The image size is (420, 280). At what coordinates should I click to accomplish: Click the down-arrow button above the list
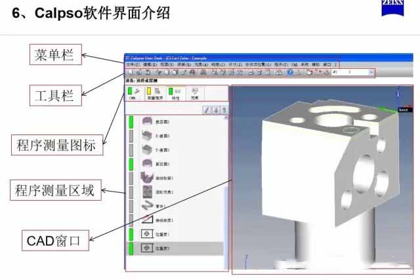point(216,110)
